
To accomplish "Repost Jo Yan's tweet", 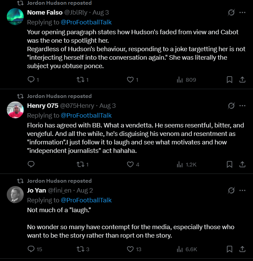I will tap(80, 249).
